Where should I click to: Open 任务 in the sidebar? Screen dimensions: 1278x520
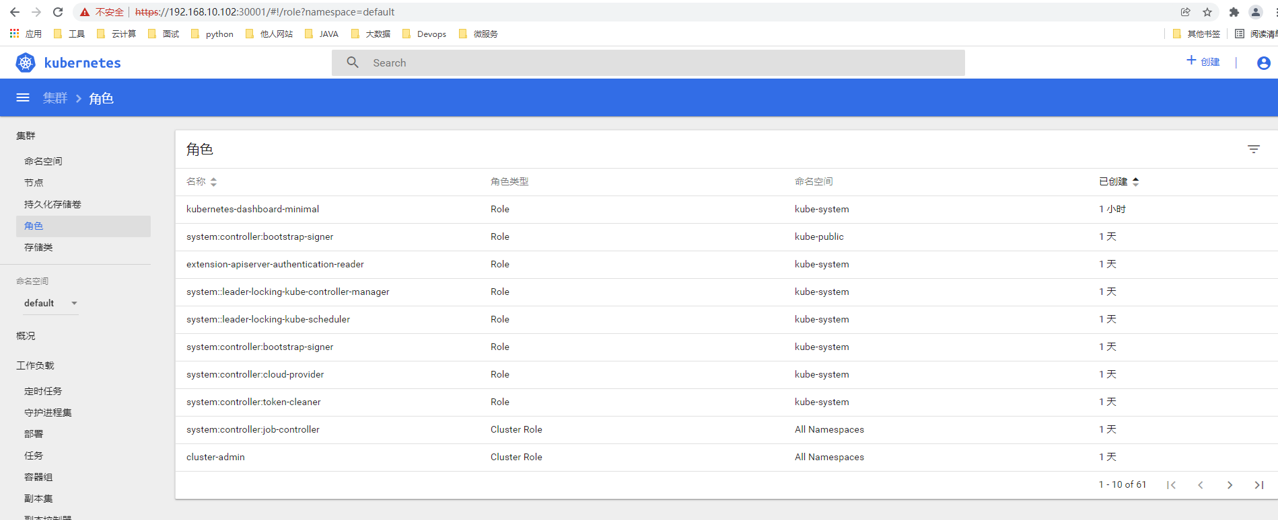click(34, 456)
